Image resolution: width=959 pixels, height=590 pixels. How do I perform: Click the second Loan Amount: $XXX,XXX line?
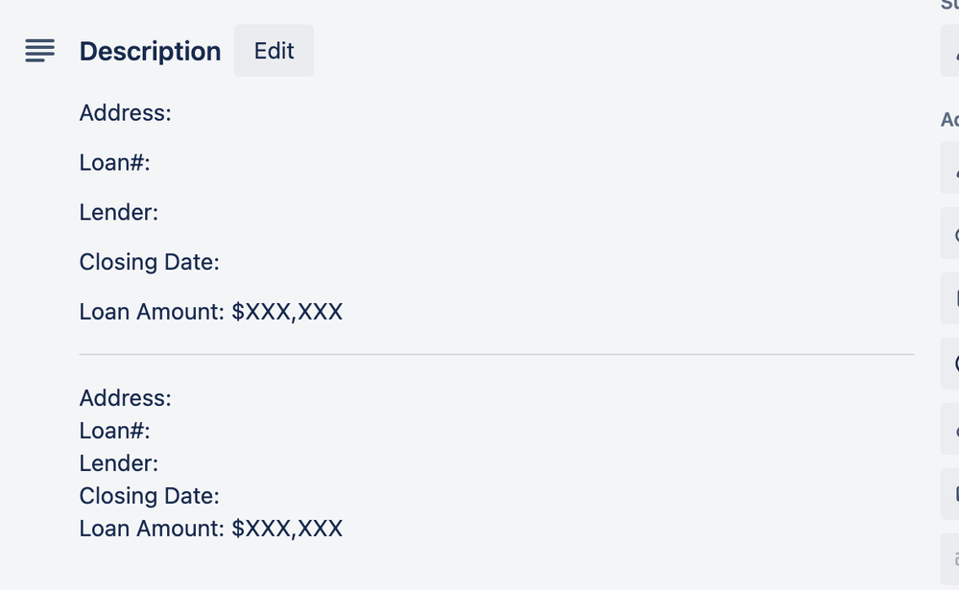point(211,529)
